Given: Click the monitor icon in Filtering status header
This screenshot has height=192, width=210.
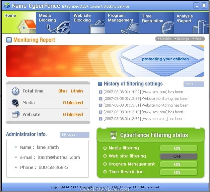Looking at the screenshot, I should point(114,135).
